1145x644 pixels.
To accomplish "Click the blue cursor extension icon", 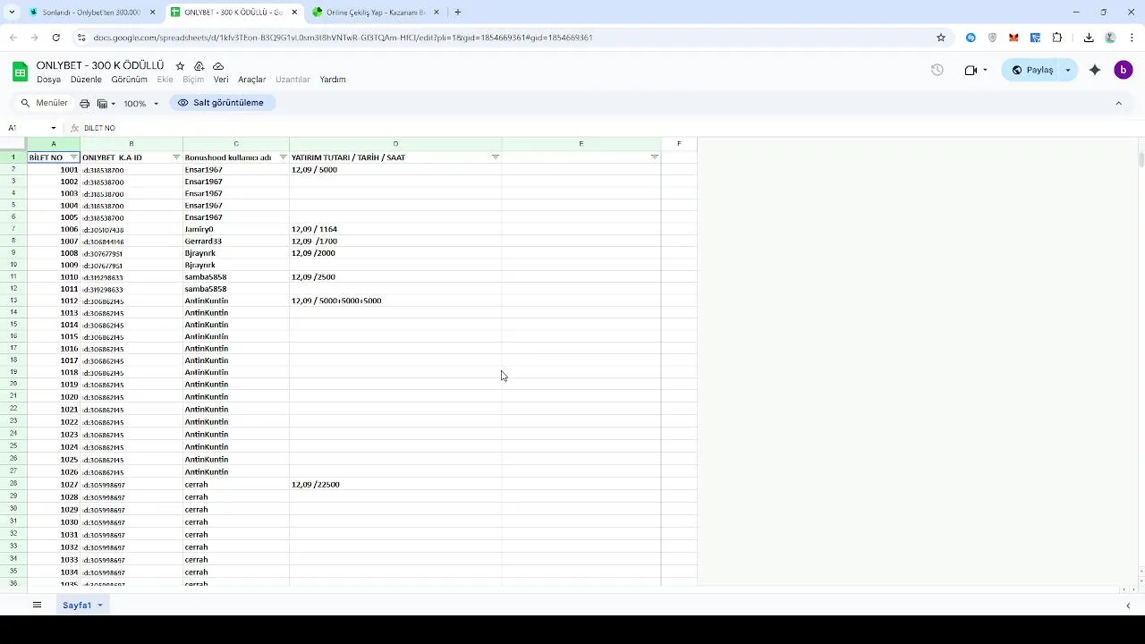I will point(1035,38).
